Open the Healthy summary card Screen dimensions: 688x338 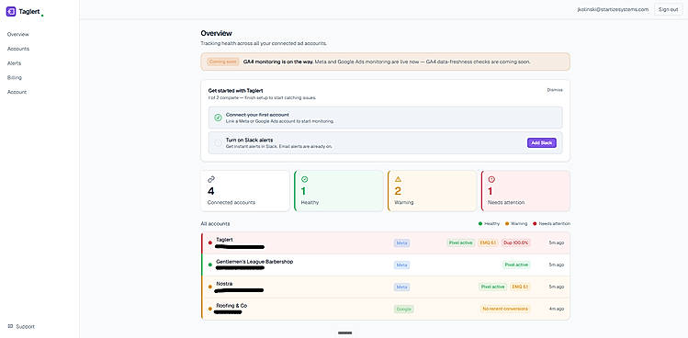[x=339, y=191]
